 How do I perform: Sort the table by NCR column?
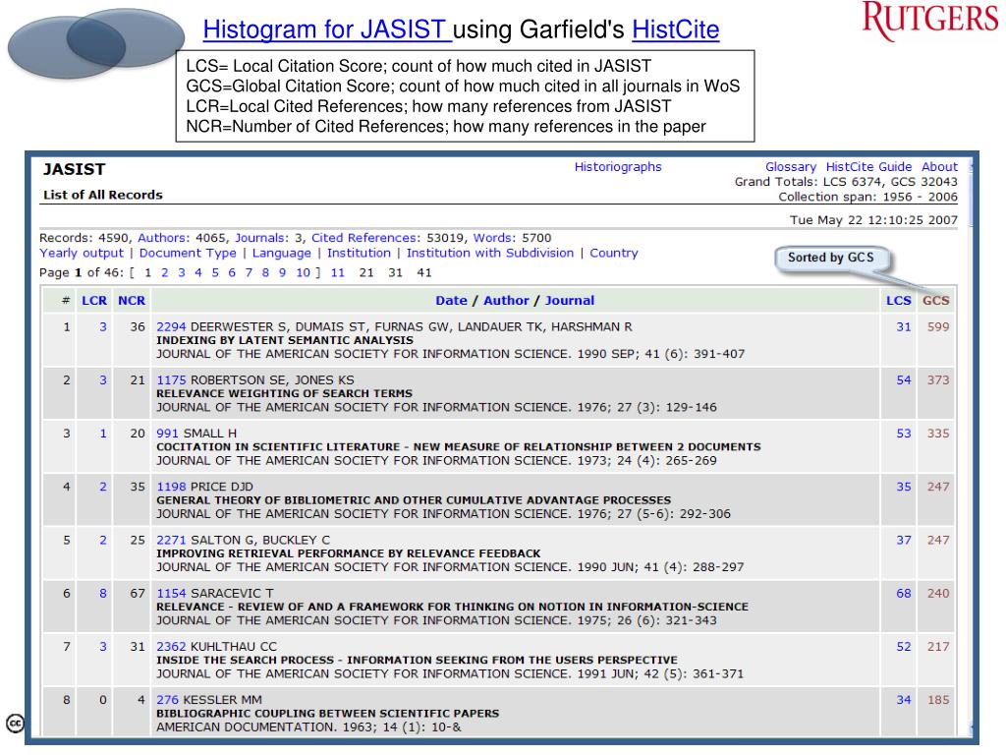(132, 301)
